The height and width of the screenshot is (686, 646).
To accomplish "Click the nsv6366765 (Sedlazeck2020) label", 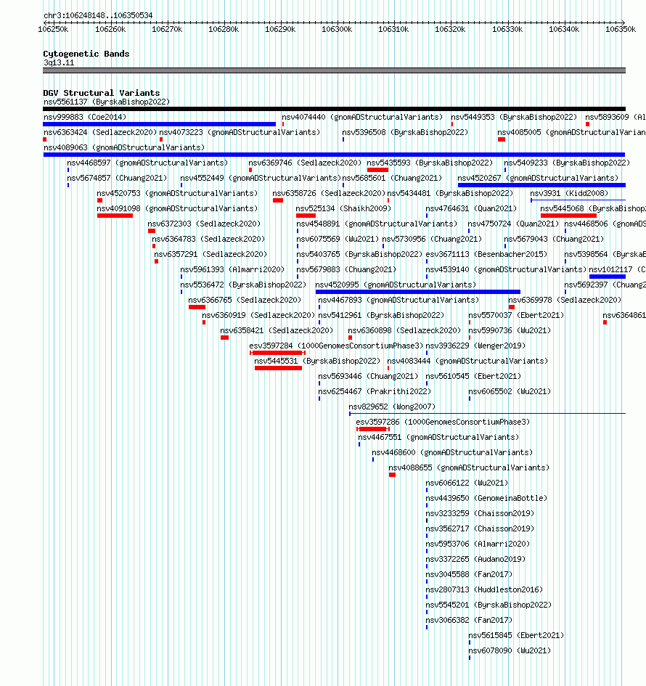I will click(x=245, y=300).
